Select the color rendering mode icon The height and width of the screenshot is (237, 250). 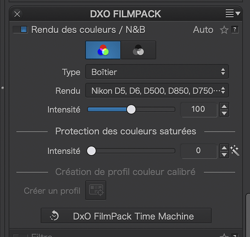pos(103,50)
